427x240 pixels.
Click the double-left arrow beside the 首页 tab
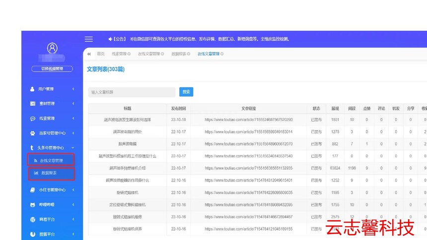pos(89,54)
